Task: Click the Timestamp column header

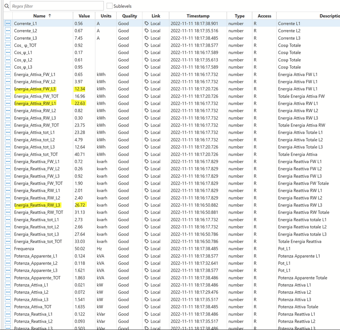Action: pyautogui.click(x=198, y=16)
